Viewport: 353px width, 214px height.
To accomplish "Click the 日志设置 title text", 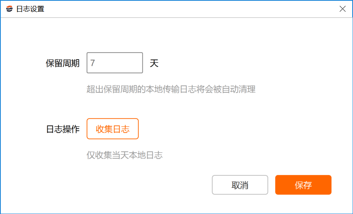I will [x=30, y=9].
